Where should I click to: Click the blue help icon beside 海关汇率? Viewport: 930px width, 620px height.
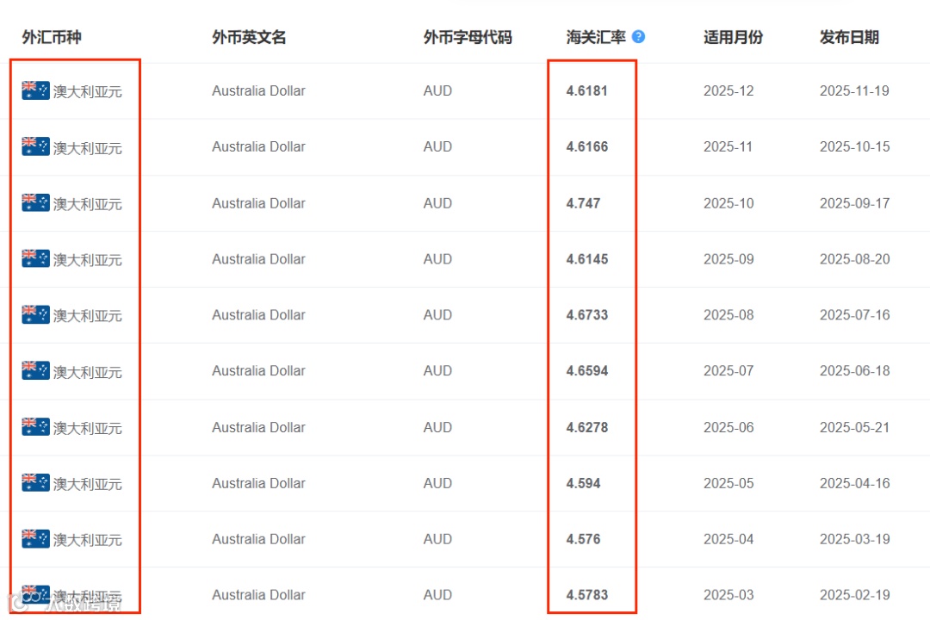(638, 37)
